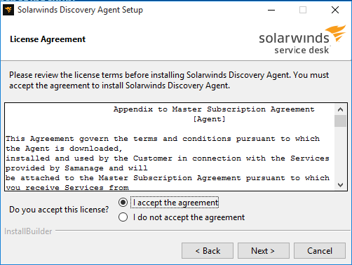Click the "[Agent]" line in license text
Viewport: 352px width, 265px height.
(209, 119)
